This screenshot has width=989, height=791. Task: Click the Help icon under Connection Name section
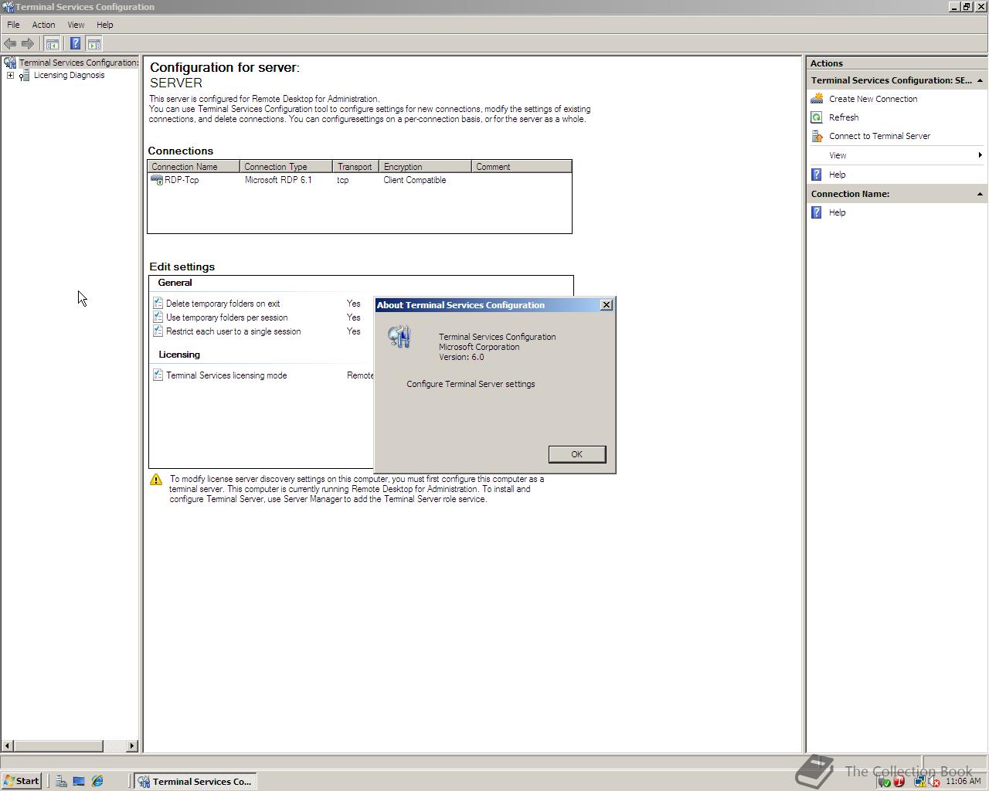[817, 212]
